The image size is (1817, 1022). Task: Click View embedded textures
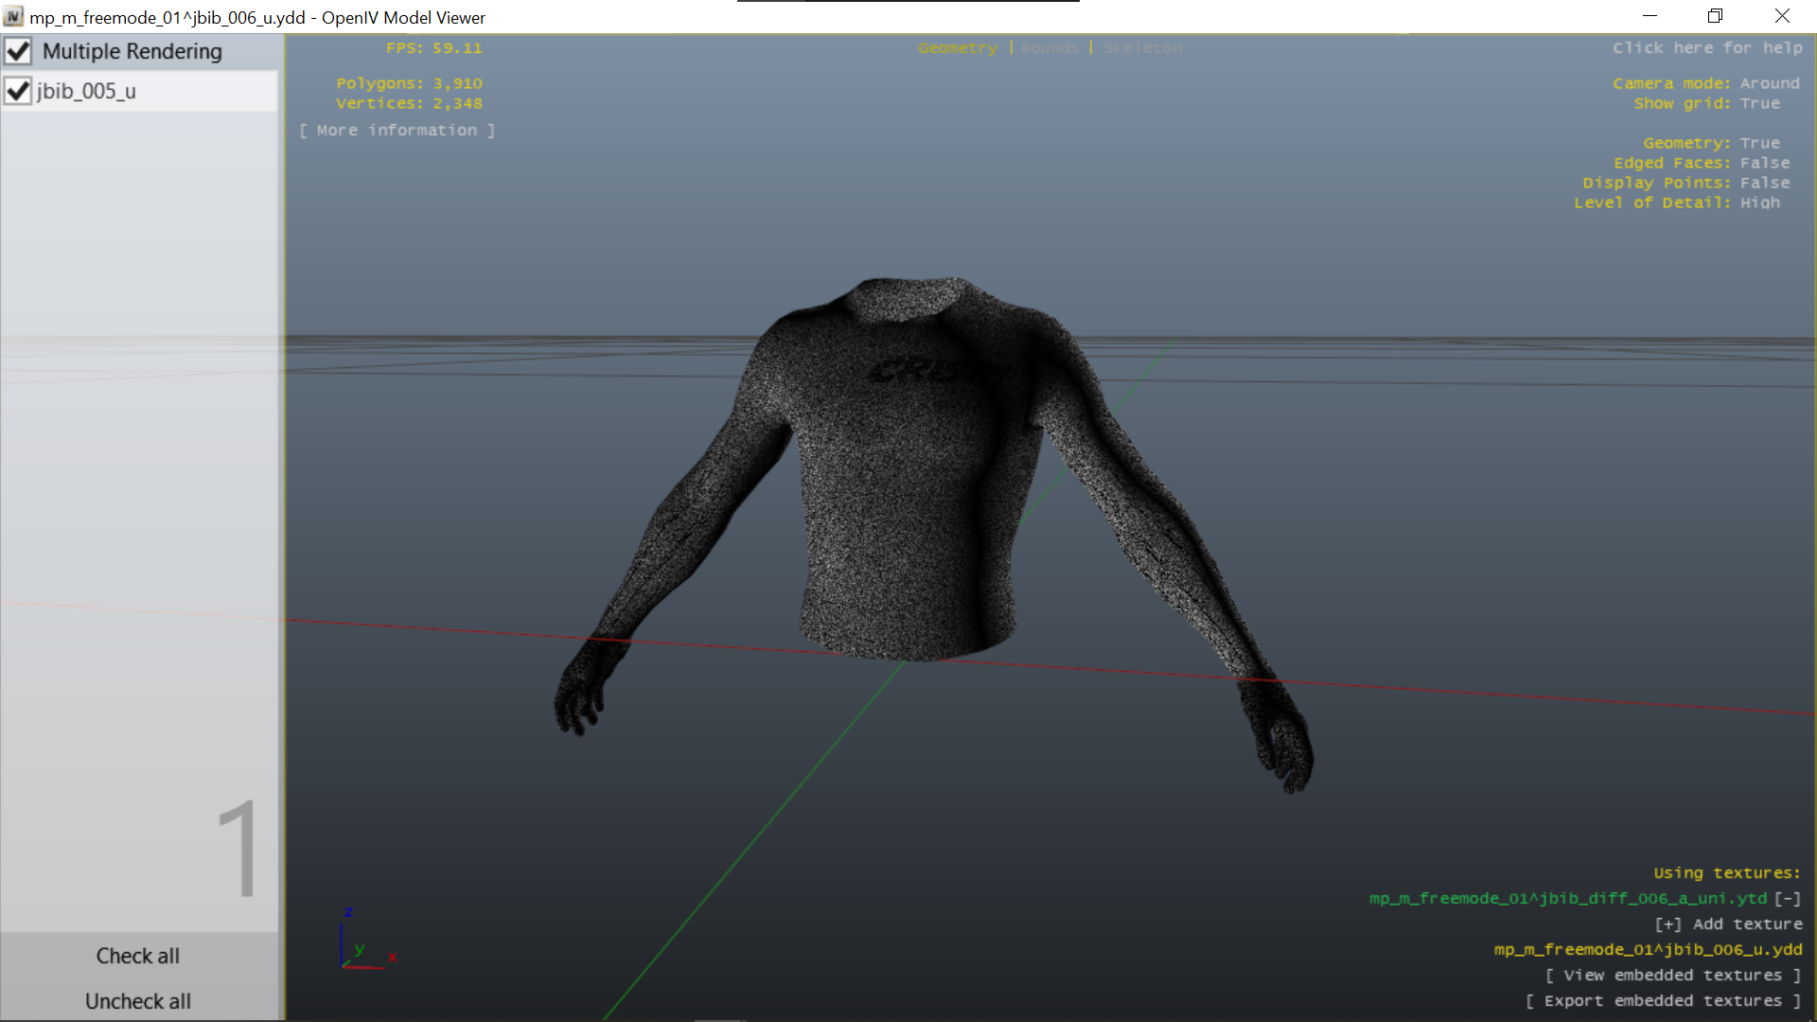tap(1672, 976)
